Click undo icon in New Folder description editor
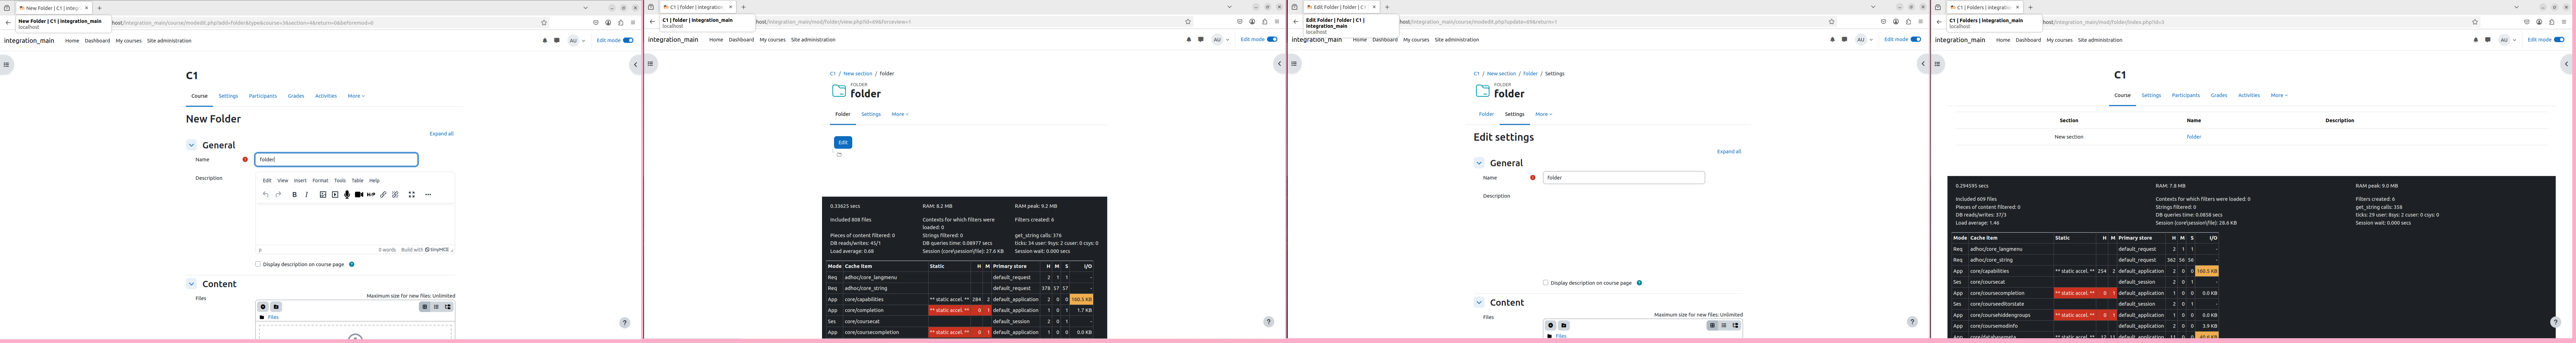Screen dimensions: 2576x343 tap(266, 194)
